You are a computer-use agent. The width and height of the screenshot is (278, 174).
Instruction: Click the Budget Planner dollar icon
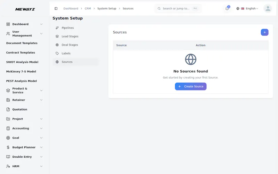coord(8,147)
